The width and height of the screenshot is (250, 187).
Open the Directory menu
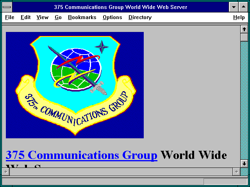coord(140,17)
